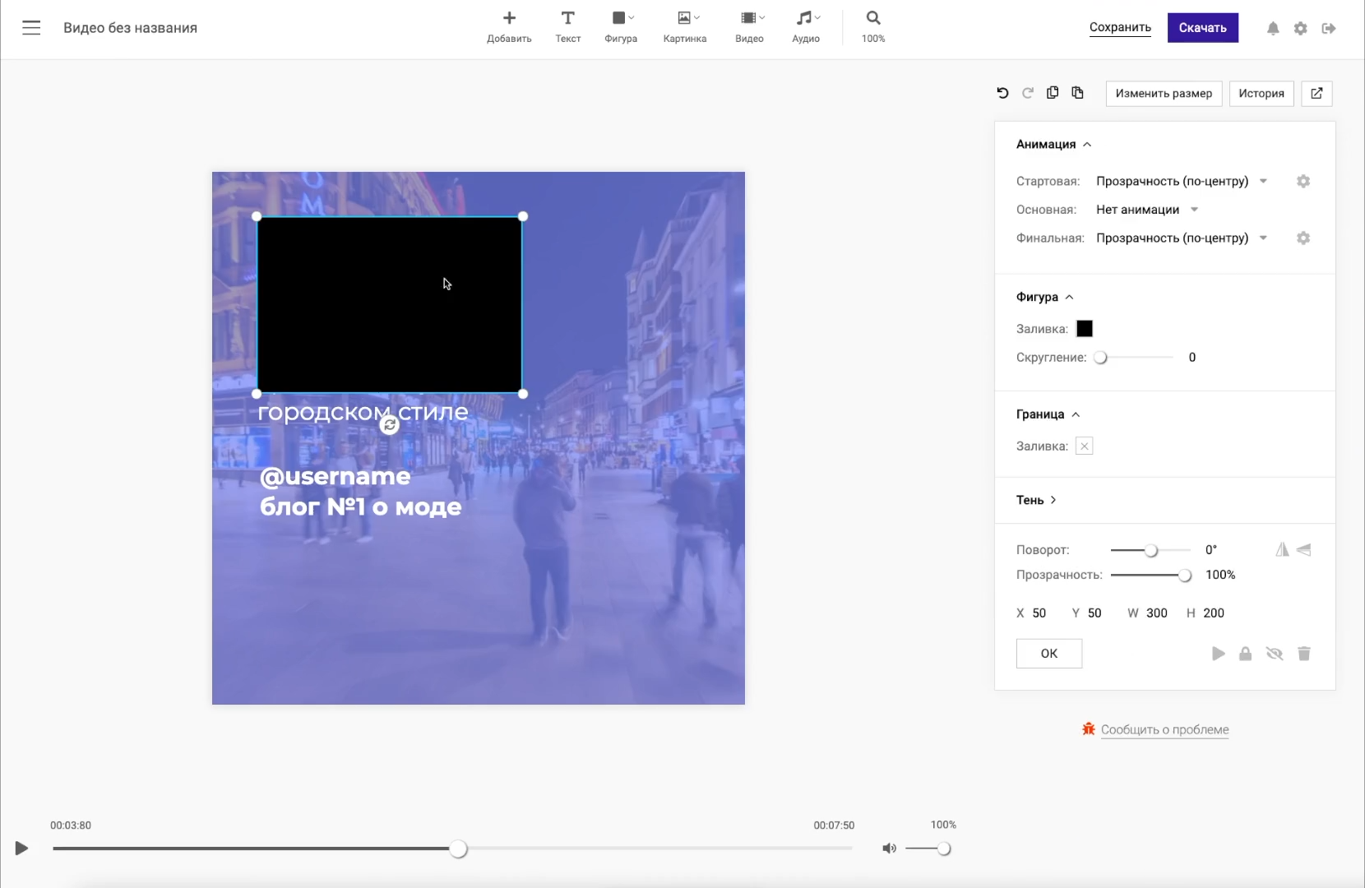Flip the shape horizontally
Screen dimensions: 1365x888
click(x=1282, y=550)
